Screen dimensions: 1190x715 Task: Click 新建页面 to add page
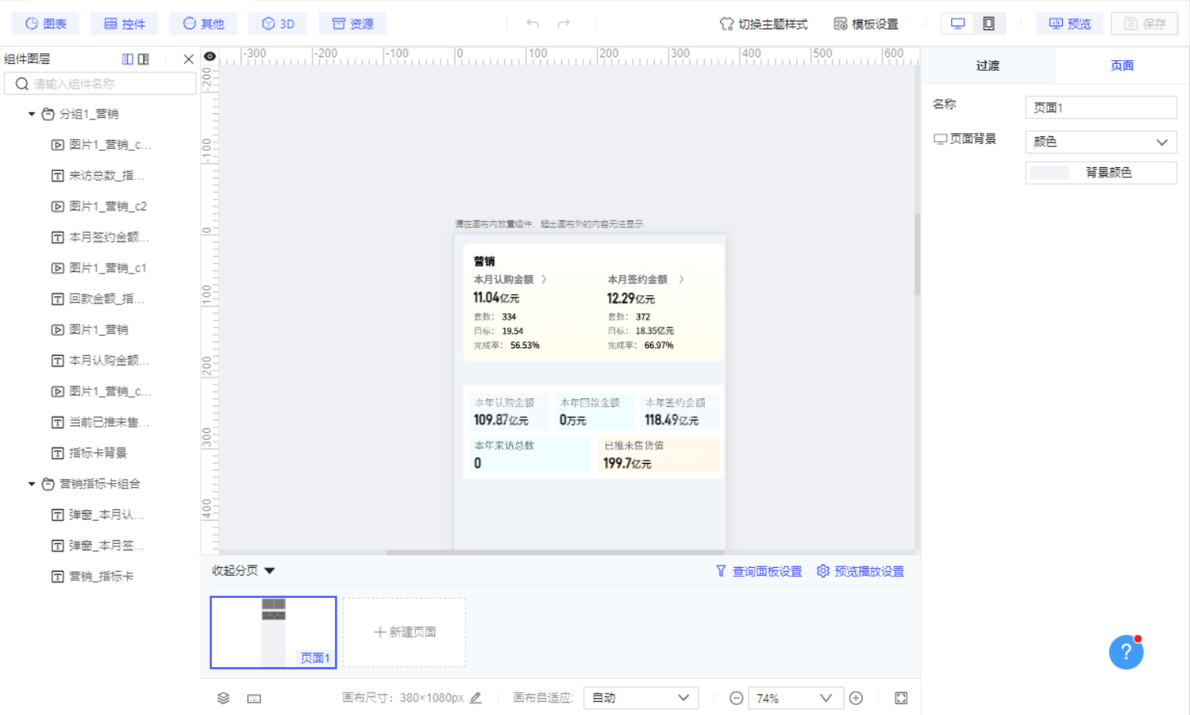tap(404, 632)
